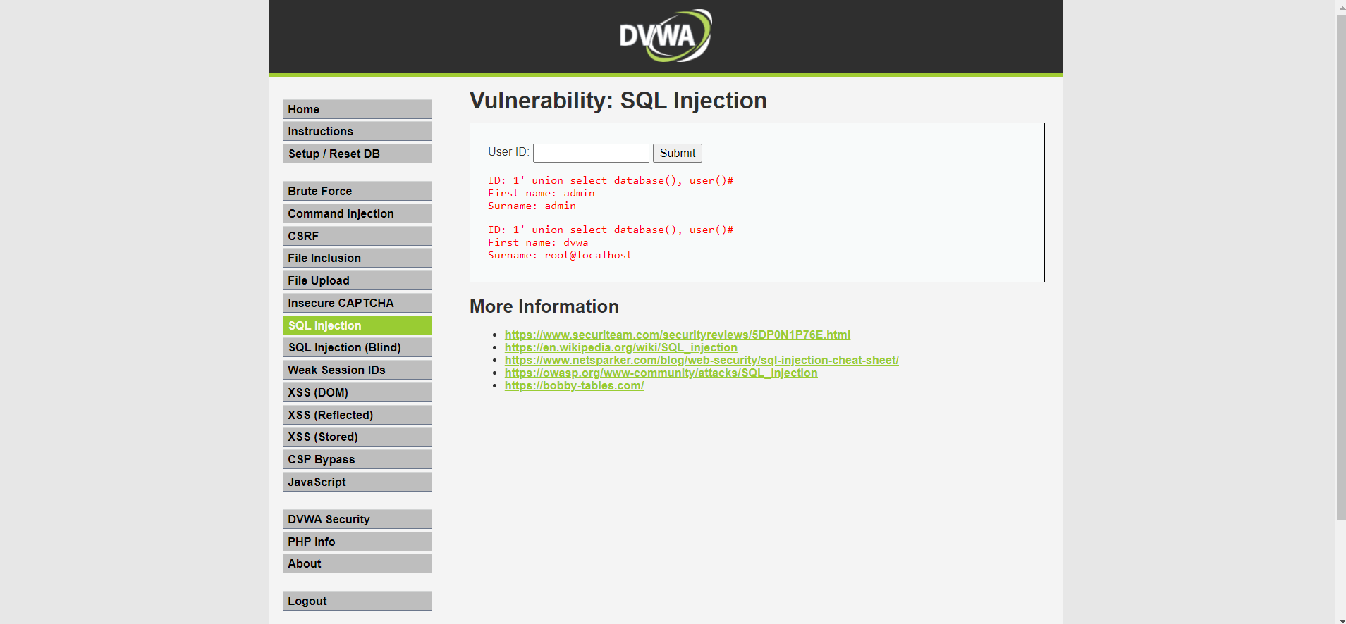Click the scrollbar up arrow

1340,6
